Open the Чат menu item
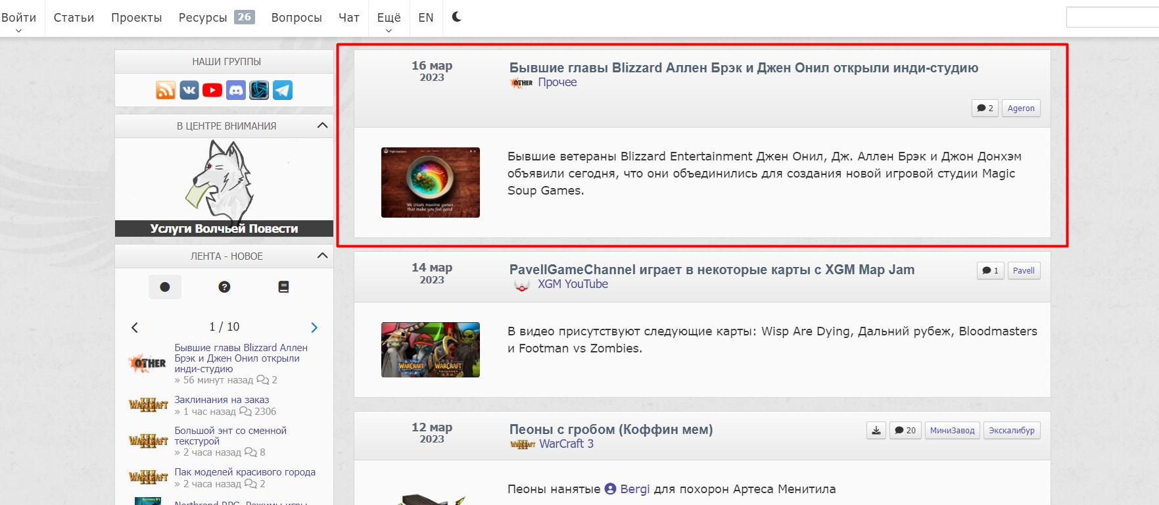Viewport: 1159px width, 505px height. [349, 18]
